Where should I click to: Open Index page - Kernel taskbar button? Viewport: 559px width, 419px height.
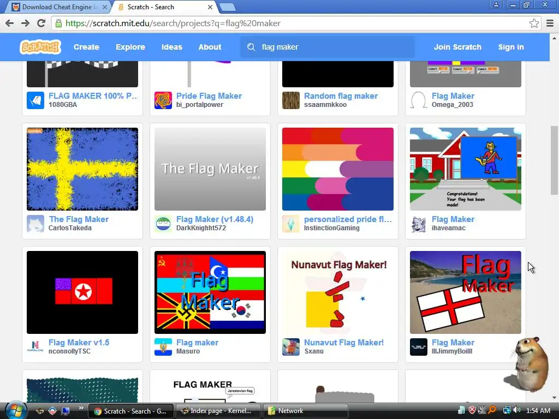point(218,411)
